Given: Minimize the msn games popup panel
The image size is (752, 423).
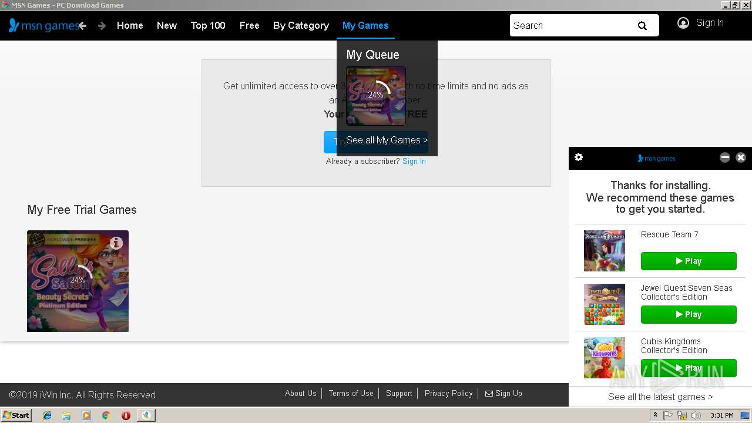Looking at the screenshot, I should click(725, 157).
